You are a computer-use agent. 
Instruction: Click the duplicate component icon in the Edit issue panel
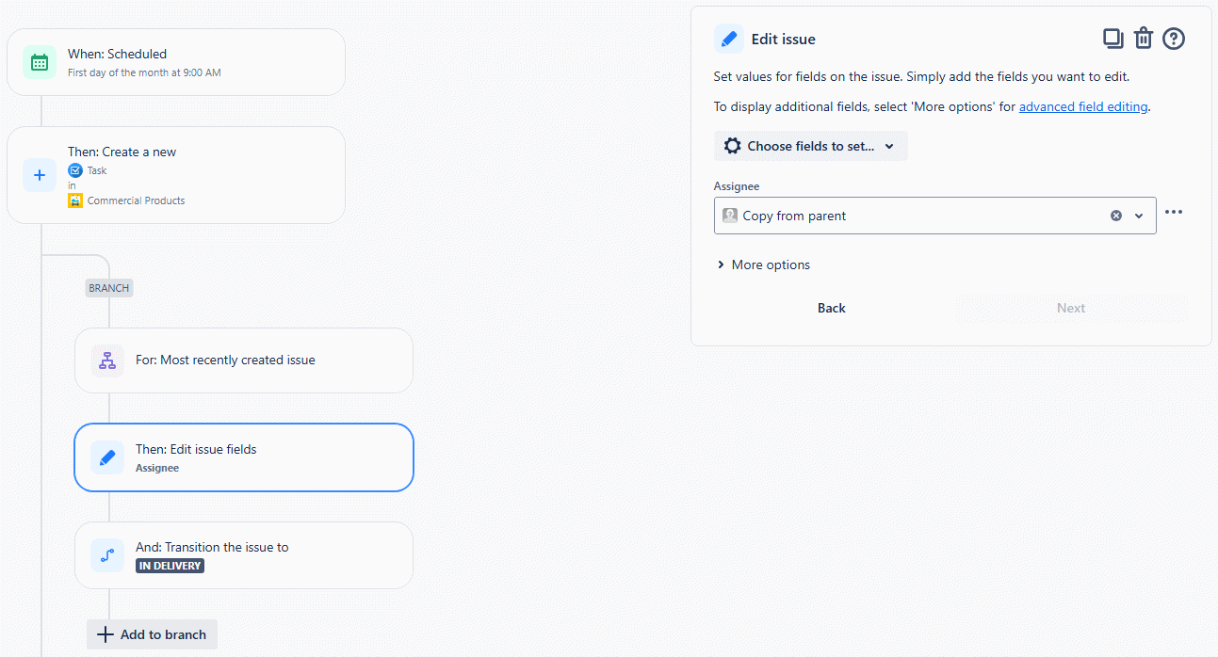[x=1112, y=38]
